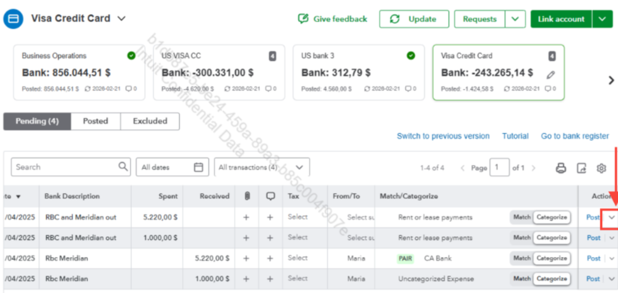The width and height of the screenshot is (618, 293).
Task: Add comment on 5.220,00 $ RBC and Meridian out row
Action: tap(270, 217)
